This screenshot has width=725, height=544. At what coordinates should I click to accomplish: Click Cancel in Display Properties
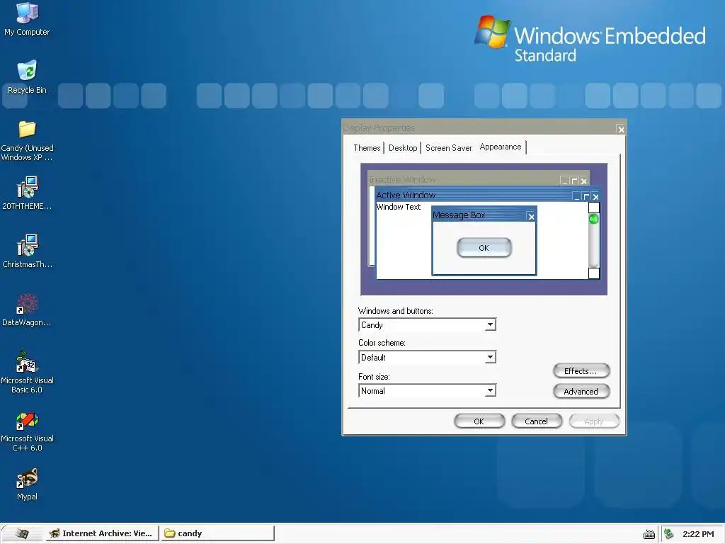tap(537, 421)
